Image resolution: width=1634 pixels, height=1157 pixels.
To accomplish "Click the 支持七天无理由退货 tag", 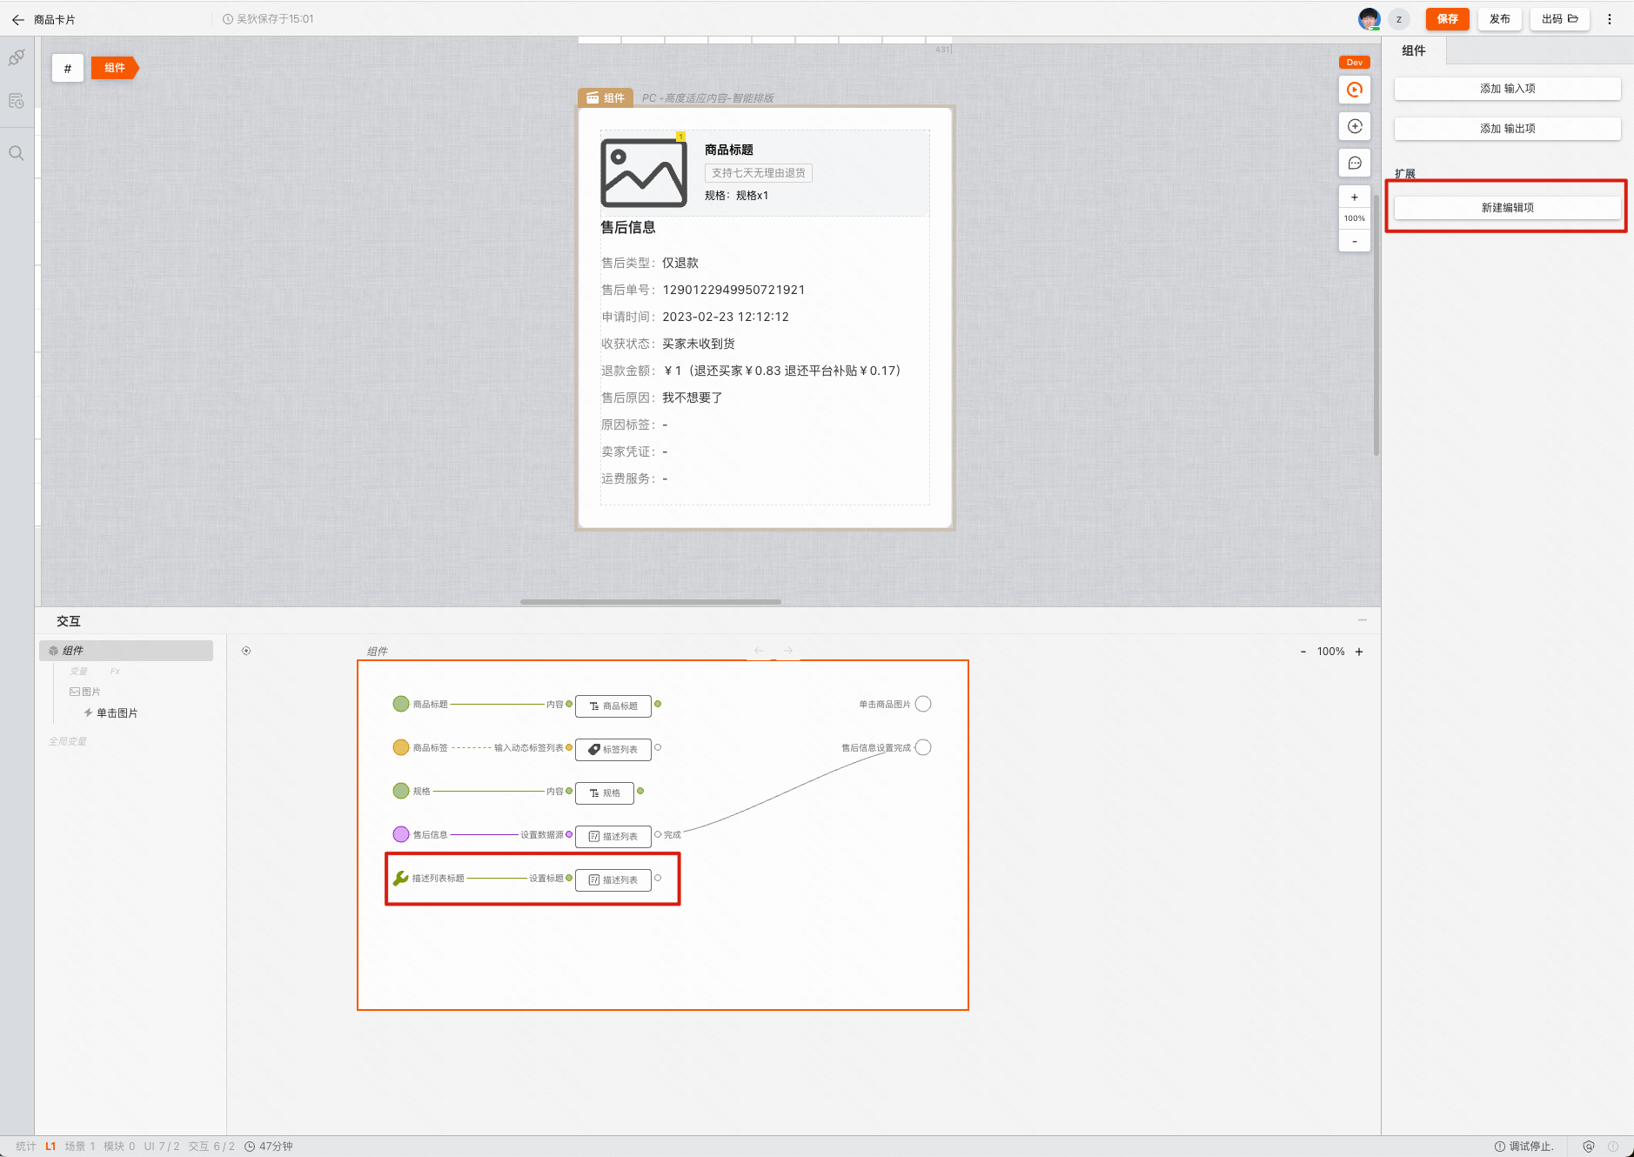I will tap(758, 173).
